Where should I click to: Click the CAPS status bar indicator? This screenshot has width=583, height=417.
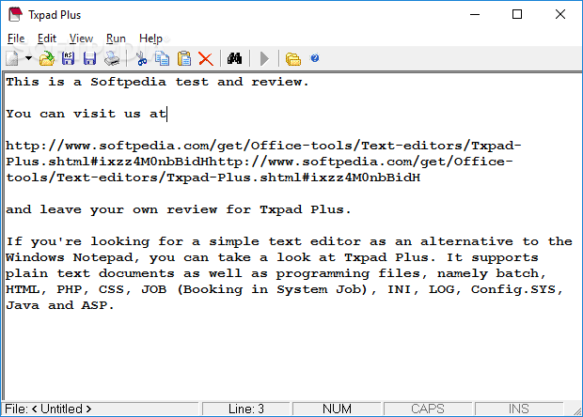coord(428,409)
